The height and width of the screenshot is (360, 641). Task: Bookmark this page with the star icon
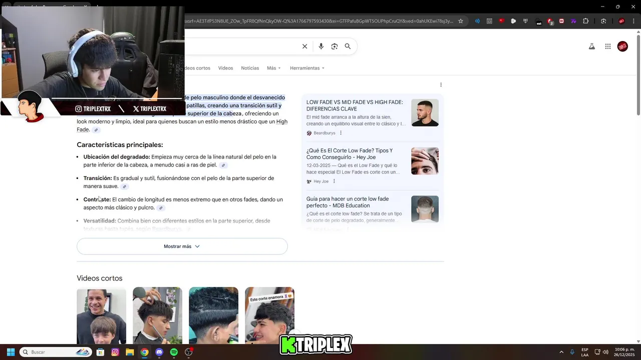click(461, 21)
